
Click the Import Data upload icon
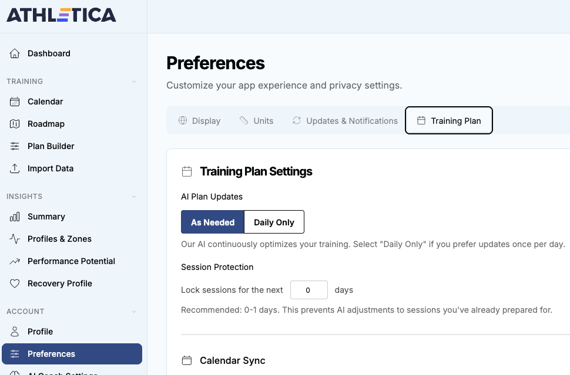coord(15,168)
